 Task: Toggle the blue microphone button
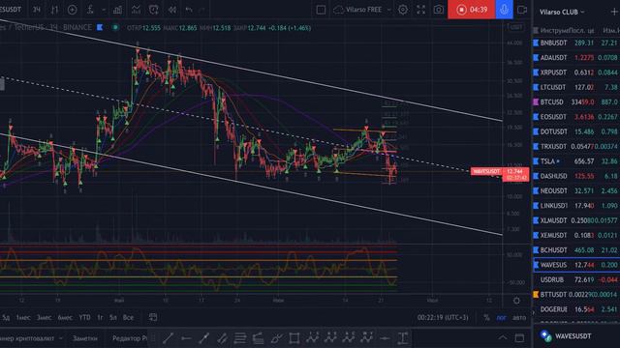click(x=504, y=10)
